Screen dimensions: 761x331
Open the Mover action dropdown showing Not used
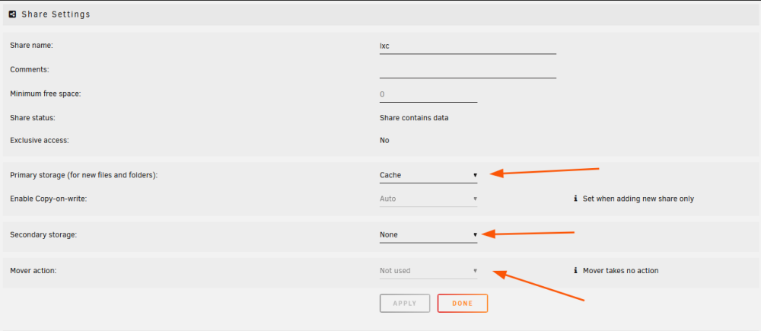pyautogui.click(x=428, y=270)
